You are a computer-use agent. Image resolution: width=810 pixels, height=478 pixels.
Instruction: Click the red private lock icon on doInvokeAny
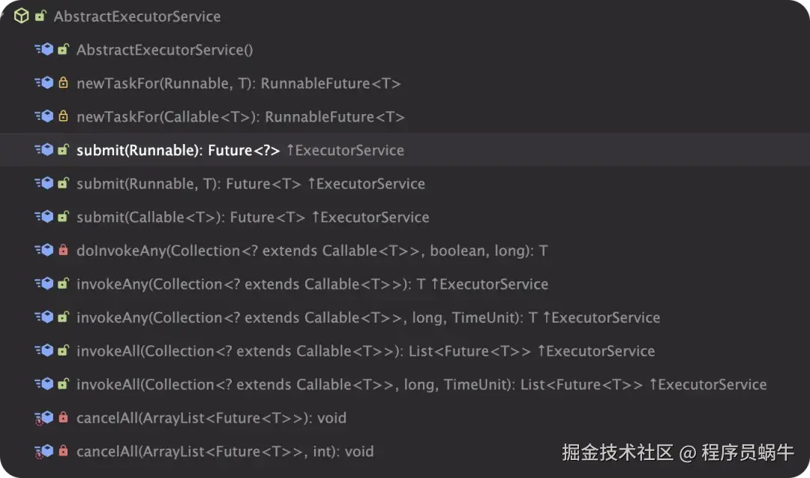63,251
